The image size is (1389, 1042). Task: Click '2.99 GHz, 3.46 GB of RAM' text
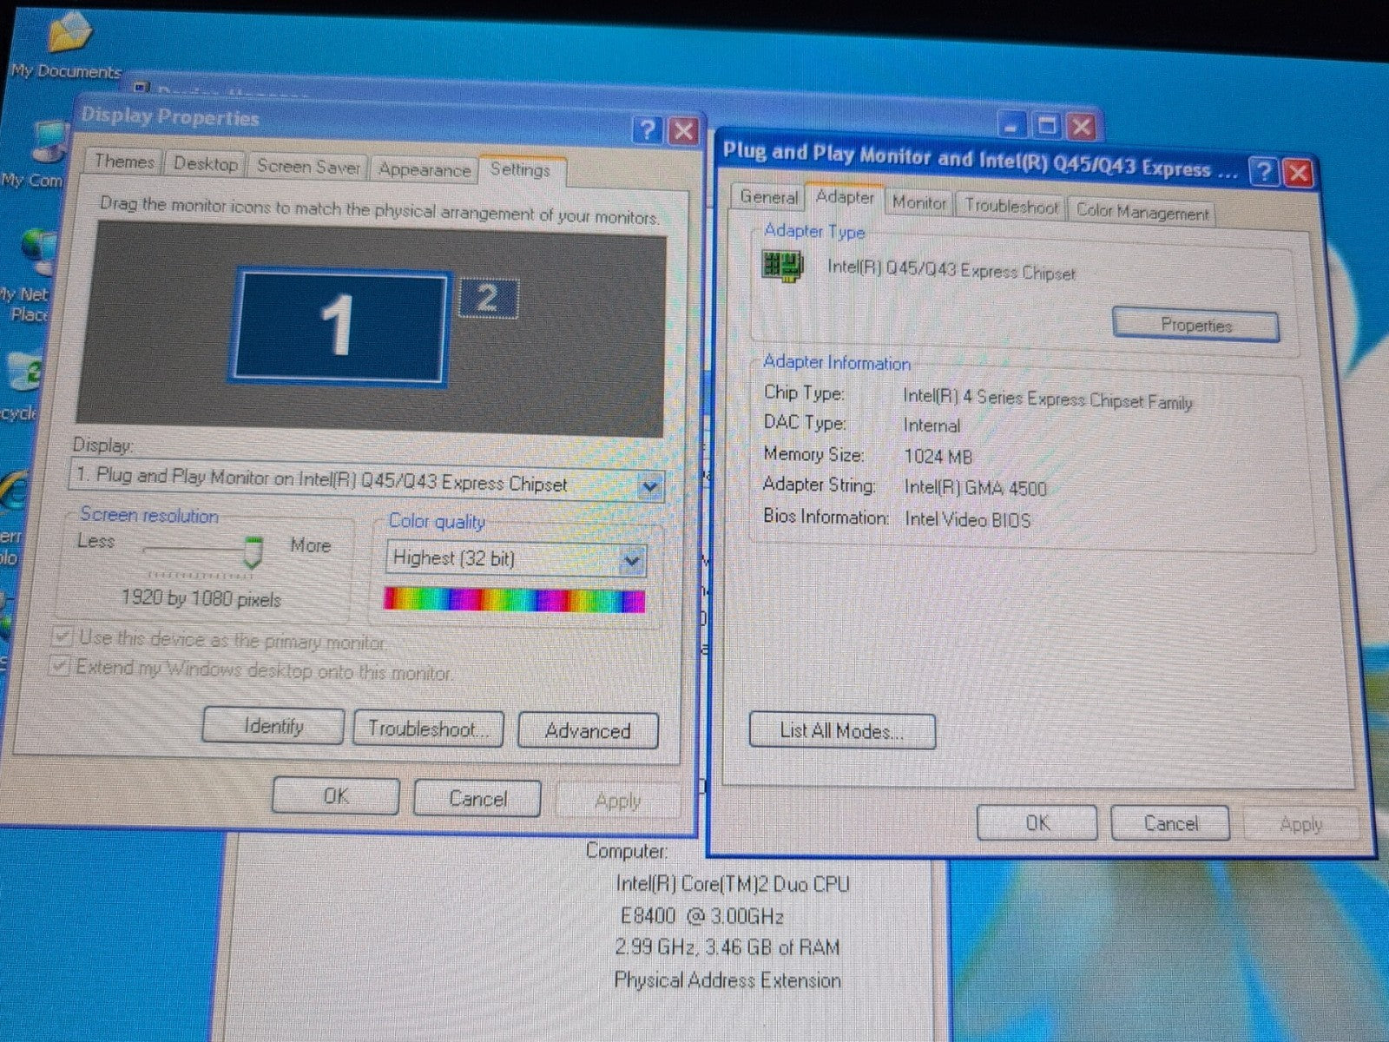click(x=727, y=947)
